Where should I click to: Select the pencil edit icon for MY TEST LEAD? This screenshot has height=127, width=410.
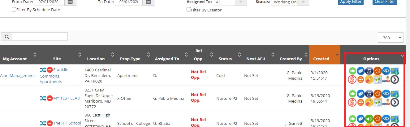(369, 102)
